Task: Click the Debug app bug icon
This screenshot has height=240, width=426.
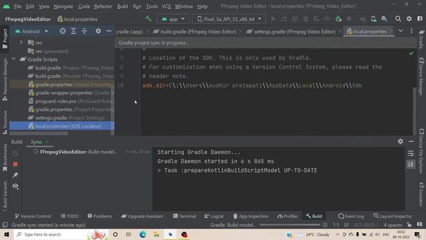Action: pos(306,19)
